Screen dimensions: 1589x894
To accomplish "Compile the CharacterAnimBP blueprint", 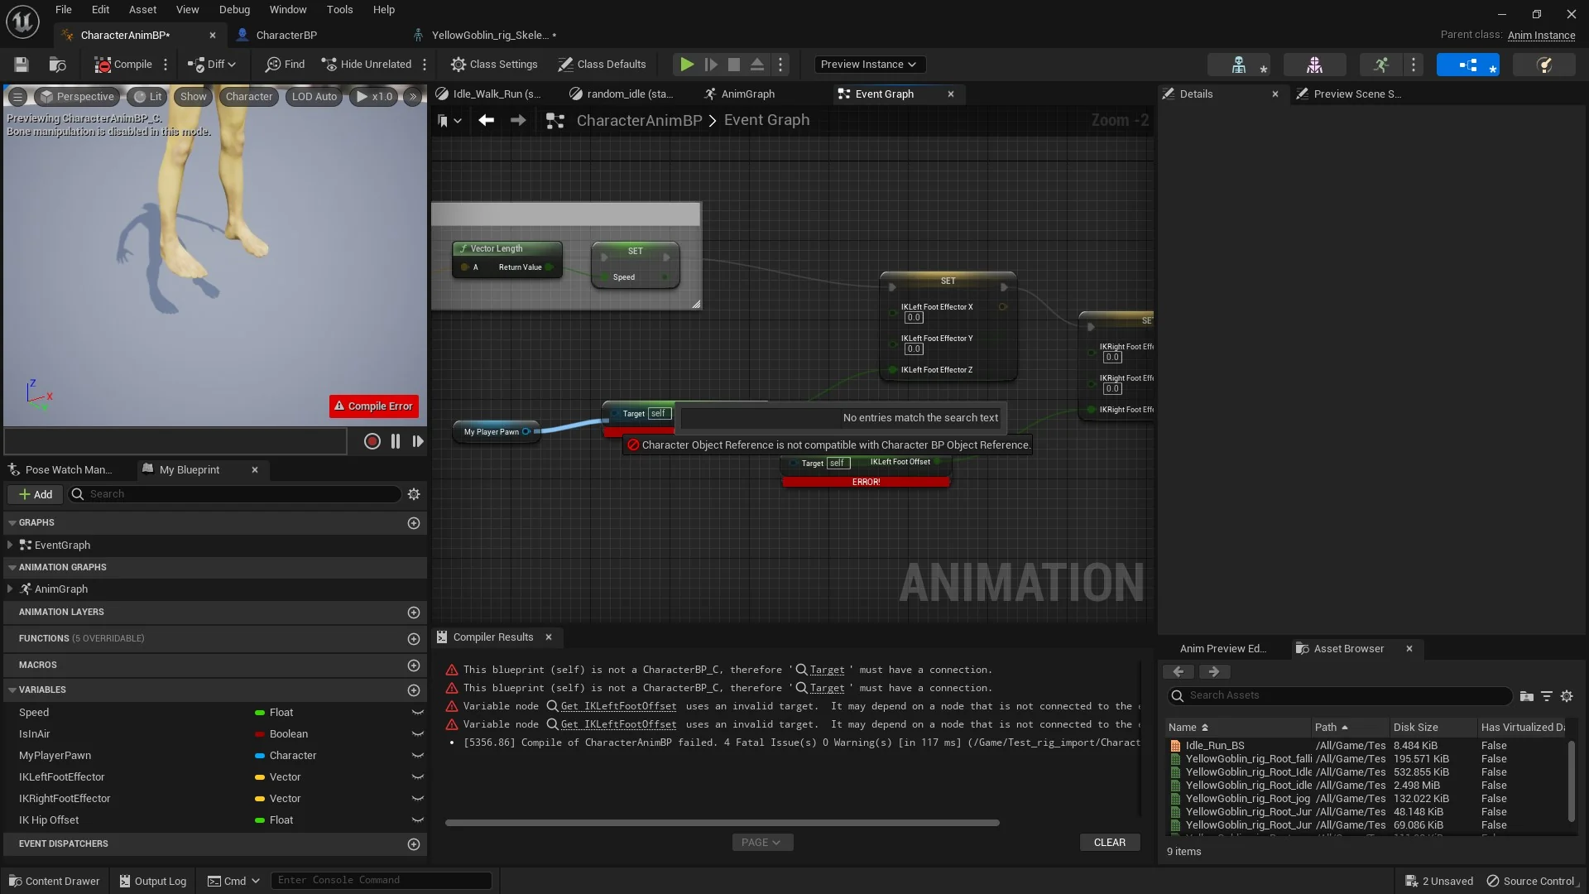I will pyautogui.click(x=122, y=65).
